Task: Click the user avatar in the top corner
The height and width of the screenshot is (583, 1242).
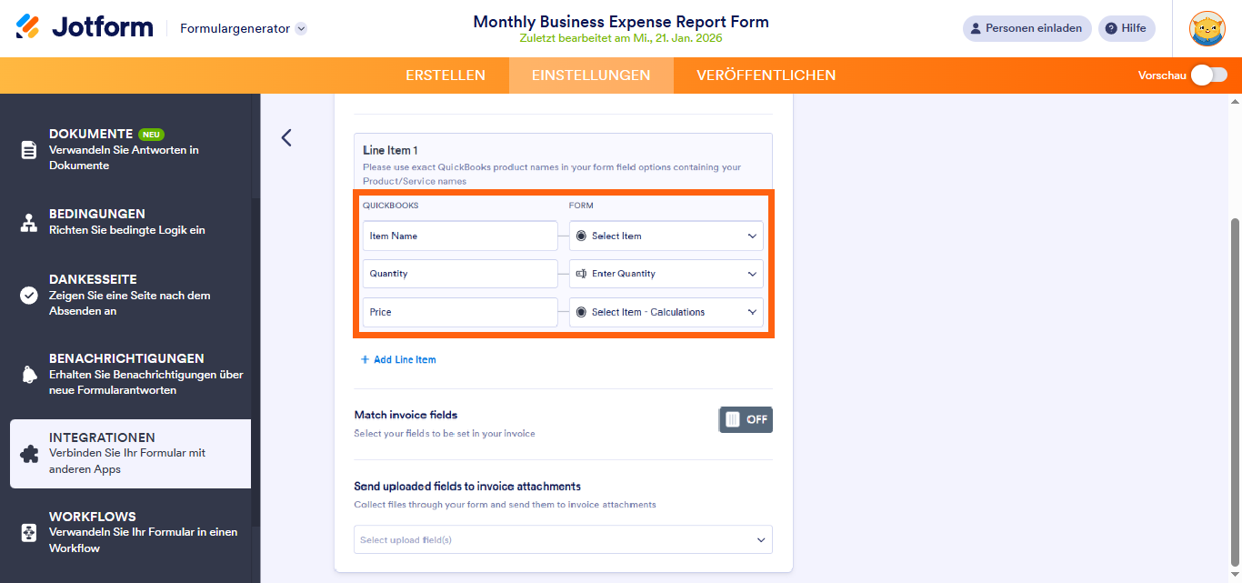Action: 1207,28
